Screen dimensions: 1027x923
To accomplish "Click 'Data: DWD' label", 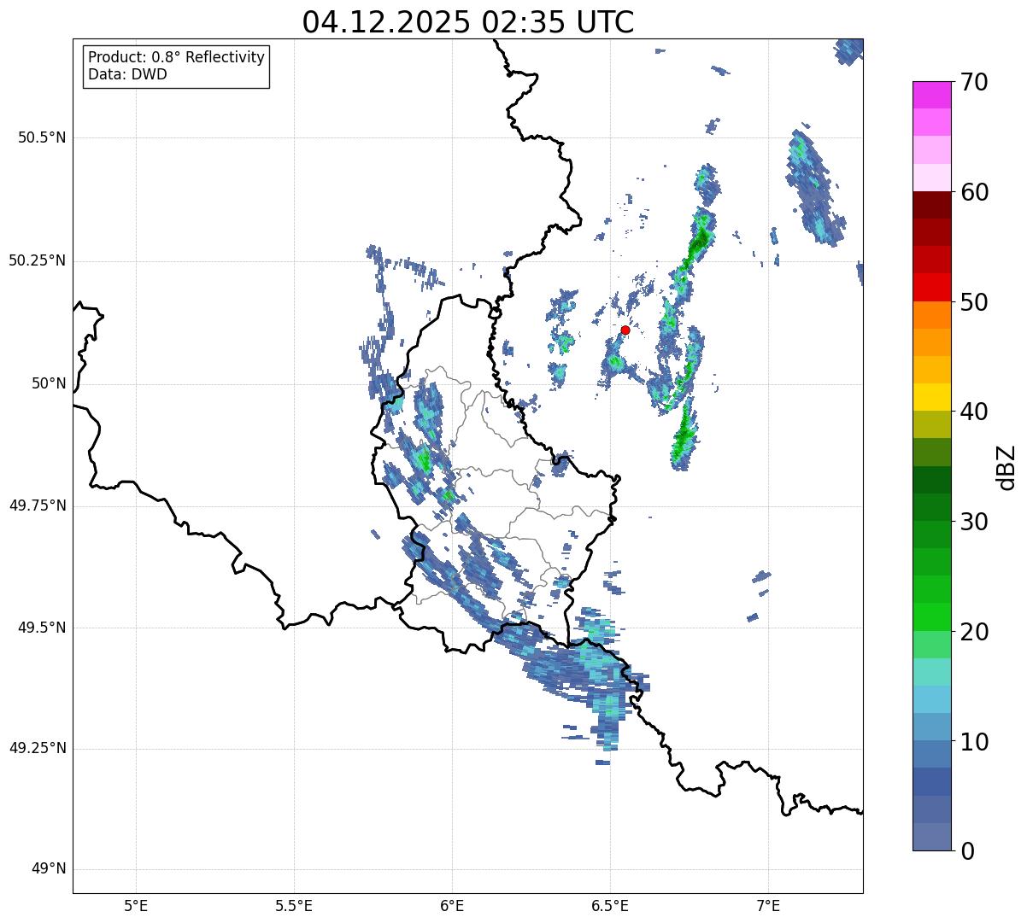I will click(127, 74).
